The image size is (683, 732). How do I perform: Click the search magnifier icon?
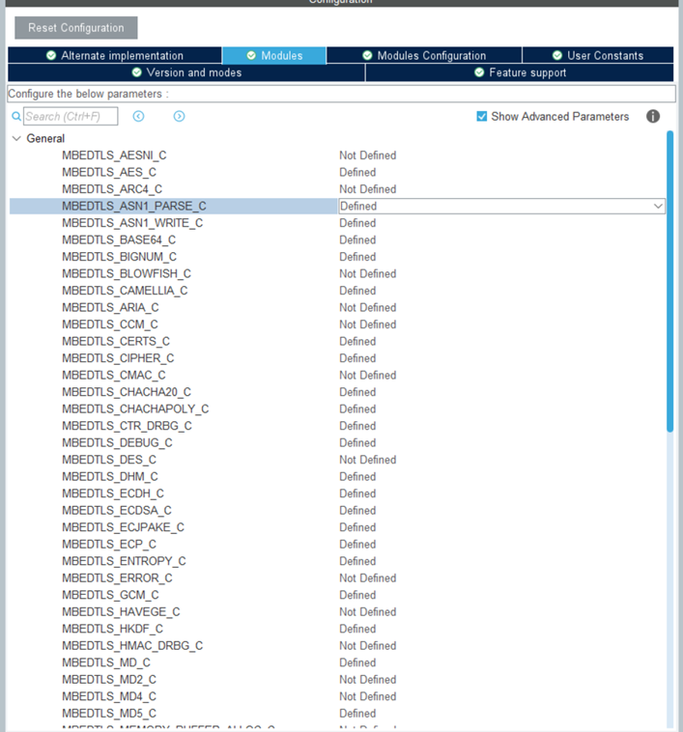pyautogui.click(x=16, y=116)
